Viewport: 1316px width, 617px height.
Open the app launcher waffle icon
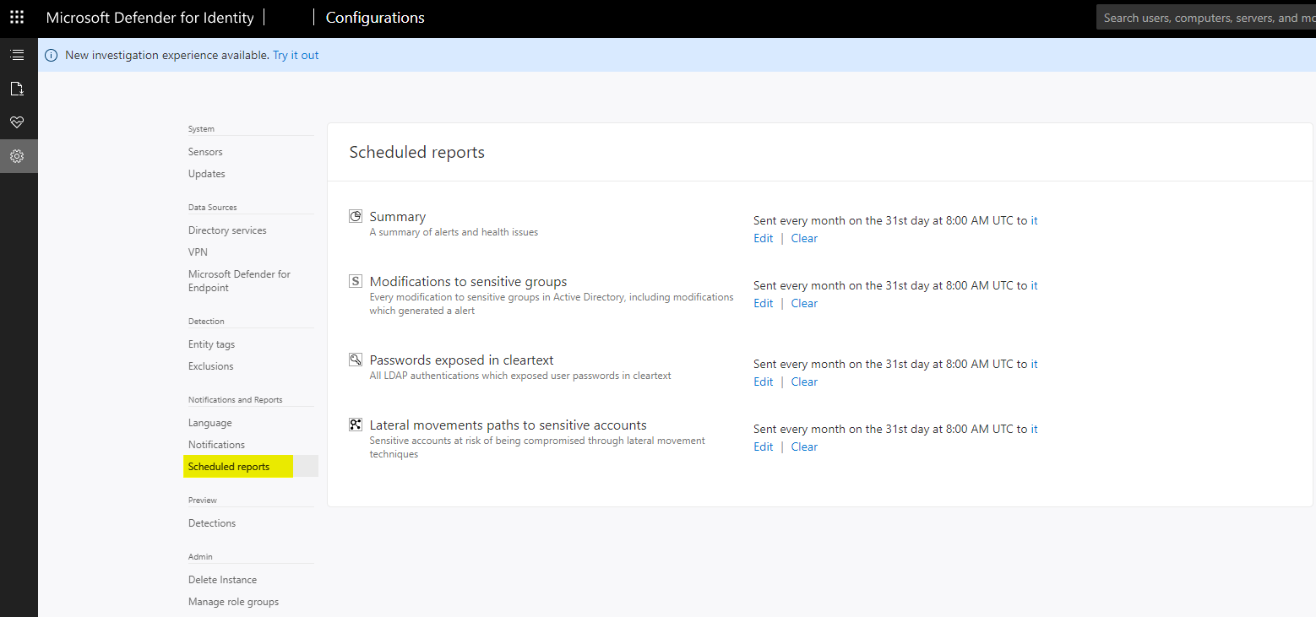click(x=17, y=17)
